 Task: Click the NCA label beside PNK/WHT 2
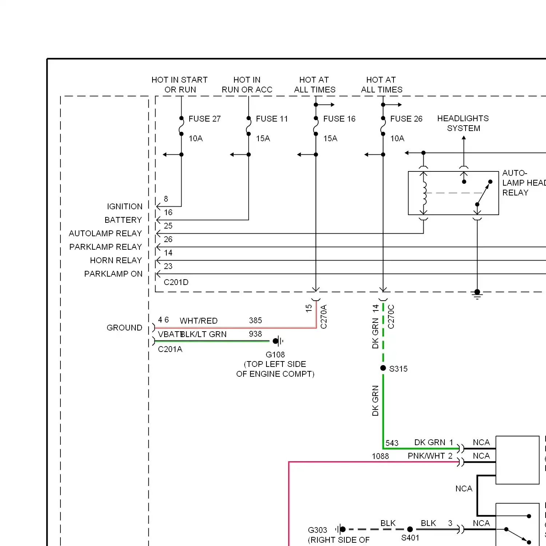pos(481,456)
